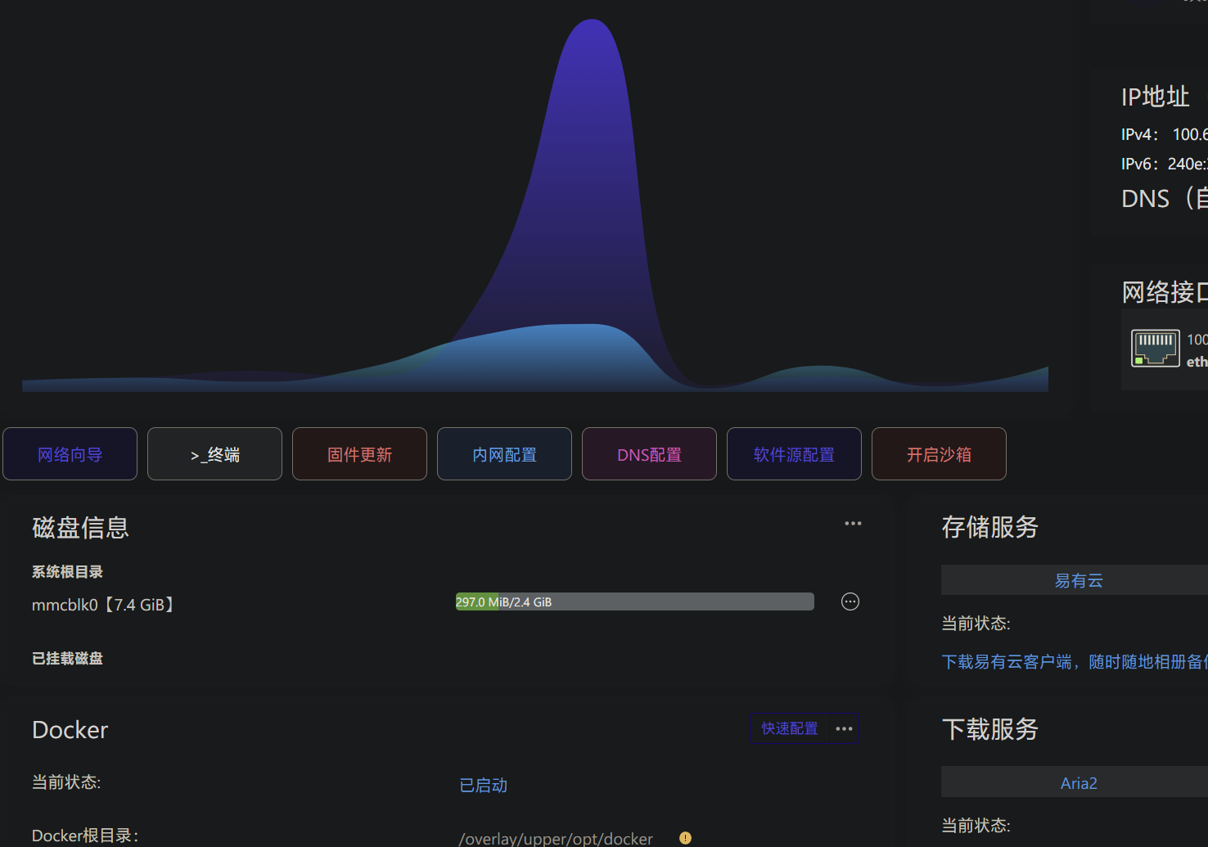Click the ethernet port icon under 网络接口
This screenshot has height=847, width=1208.
pyautogui.click(x=1155, y=348)
